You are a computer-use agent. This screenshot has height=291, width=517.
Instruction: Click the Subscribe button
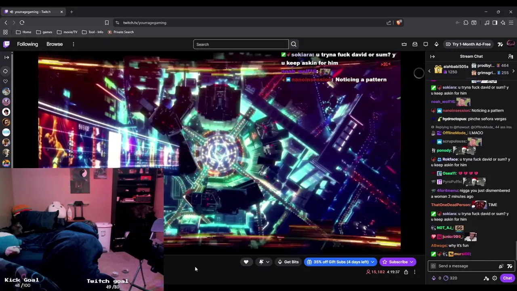[x=398, y=262]
